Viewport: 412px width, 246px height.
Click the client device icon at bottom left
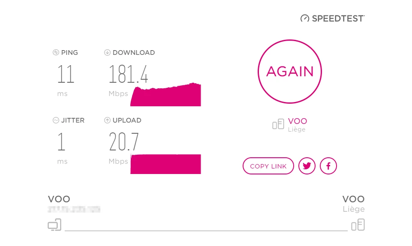pos(54,225)
